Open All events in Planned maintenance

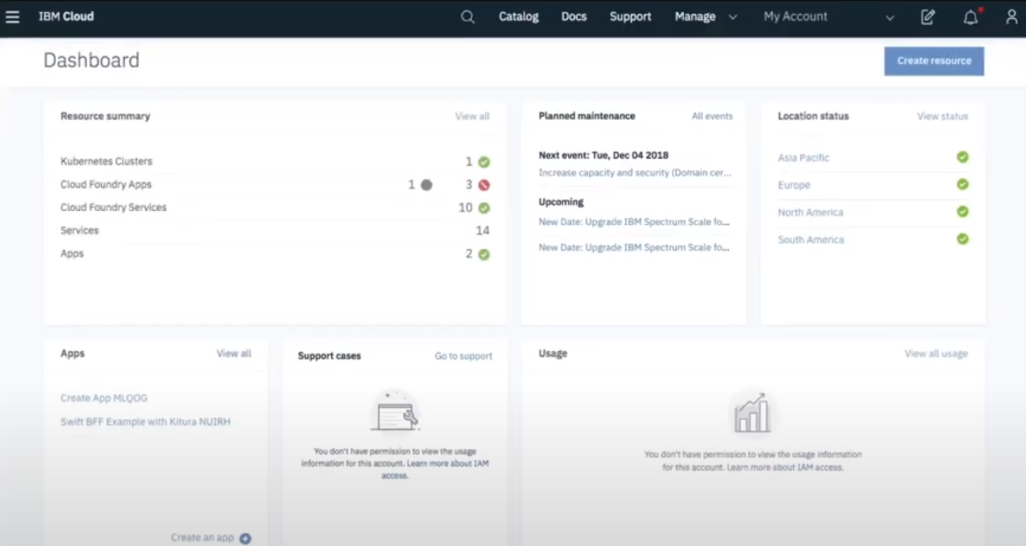(x=712, y=116)
